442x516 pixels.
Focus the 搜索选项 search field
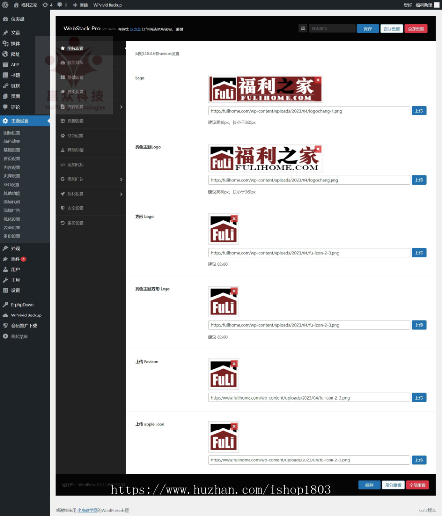[x=332, y=29]
